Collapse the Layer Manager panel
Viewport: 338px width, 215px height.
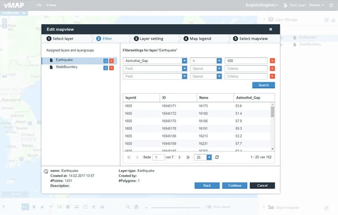(x=264, y=19)
